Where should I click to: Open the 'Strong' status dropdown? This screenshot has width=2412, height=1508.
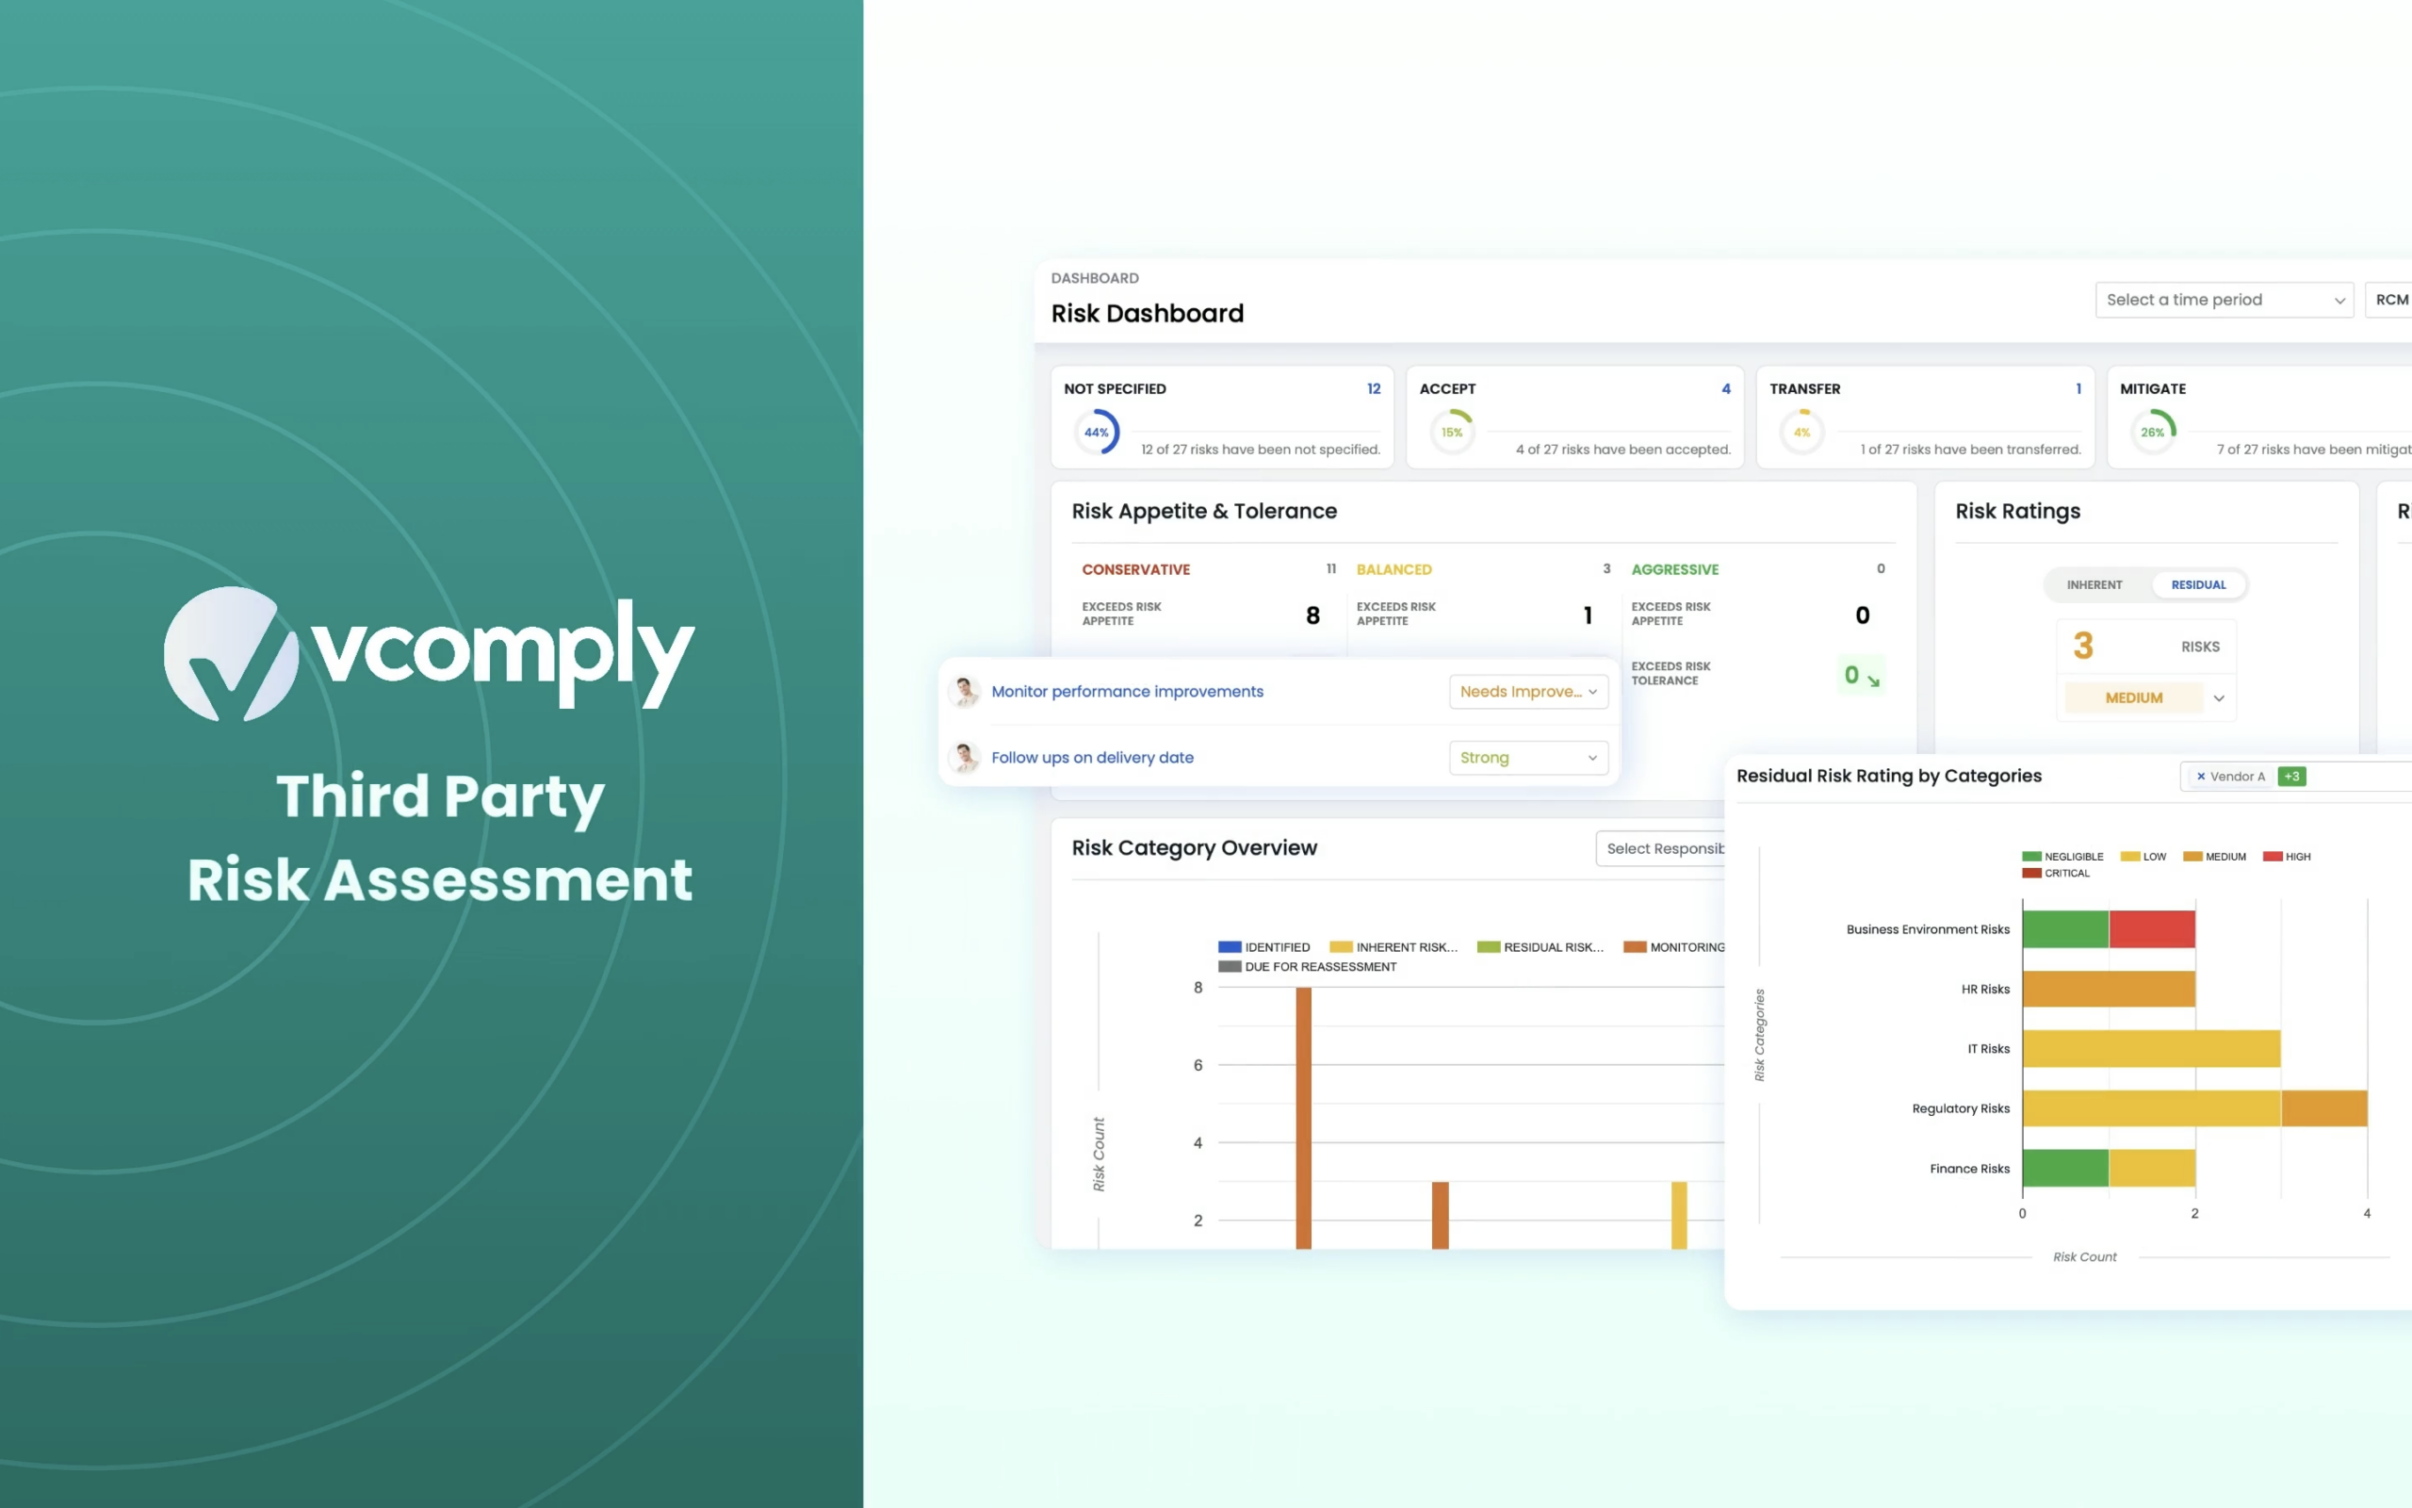pos(1528,757)
